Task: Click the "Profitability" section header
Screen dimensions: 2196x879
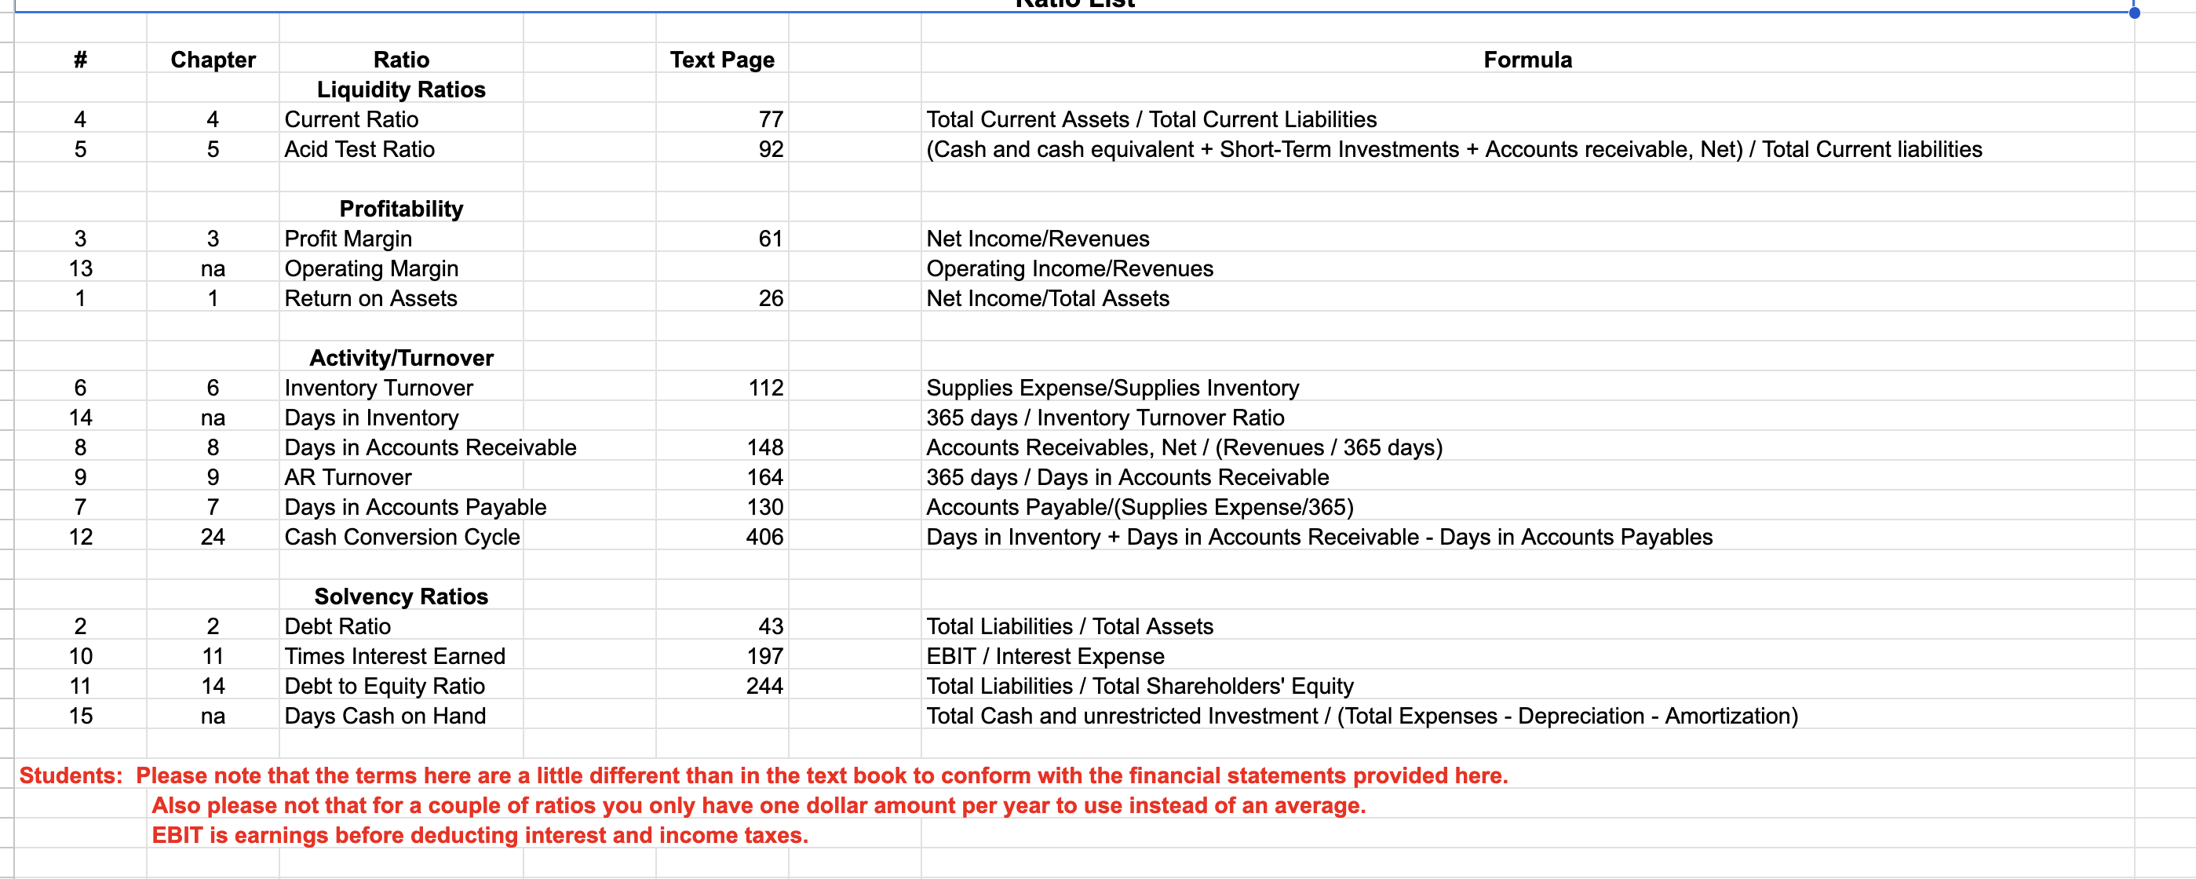Action: [x=401, y=209]
